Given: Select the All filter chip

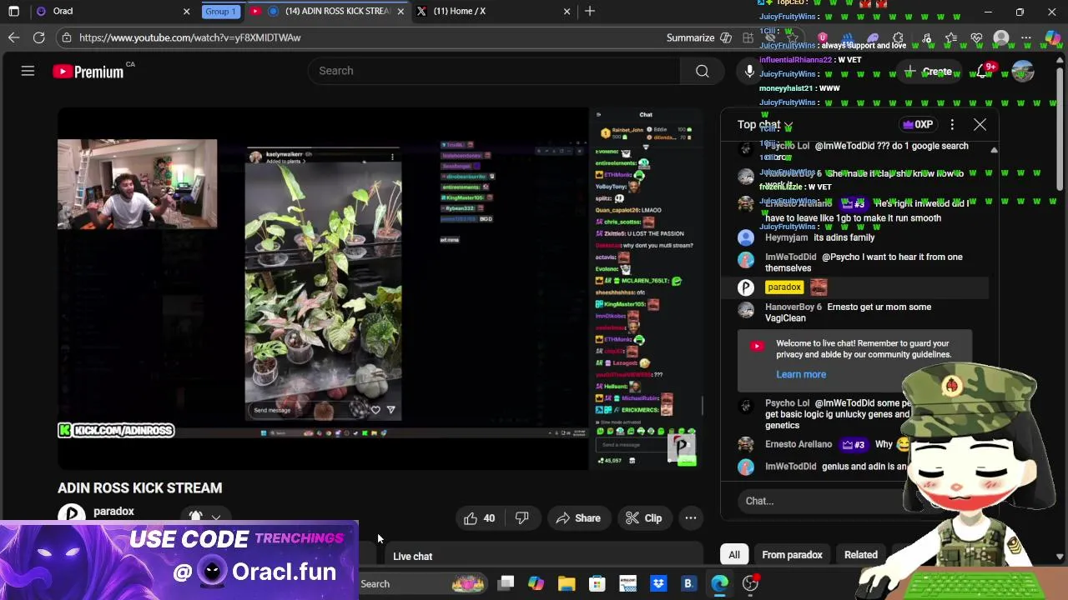Looking at the screenshot, I should point(734,555).
